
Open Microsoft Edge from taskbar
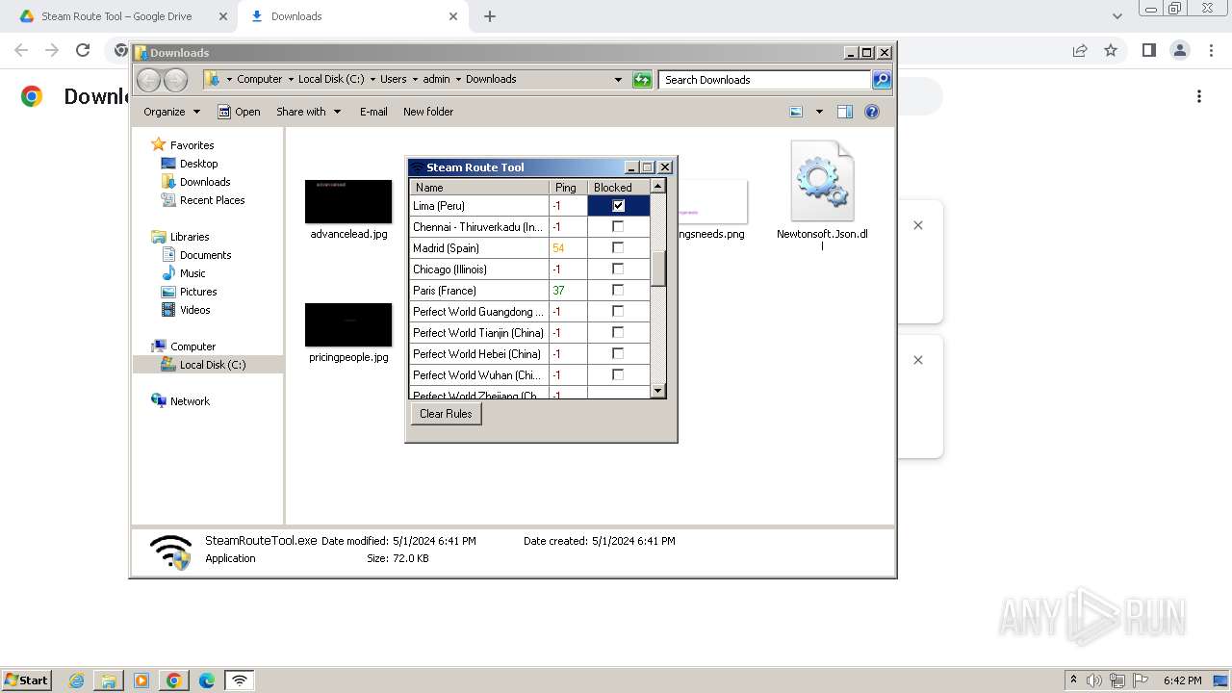point(206,680)
